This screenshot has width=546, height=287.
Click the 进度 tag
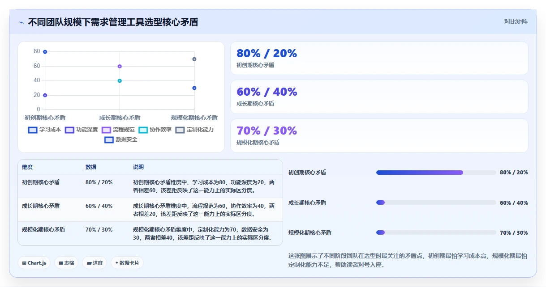[95, 263]
